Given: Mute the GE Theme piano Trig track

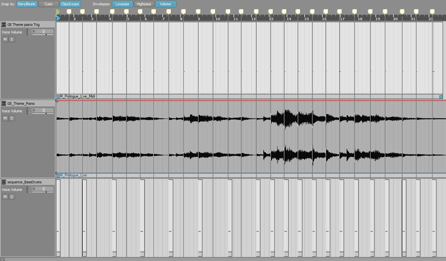Looking at the screenshot, I should coord(5,39).
